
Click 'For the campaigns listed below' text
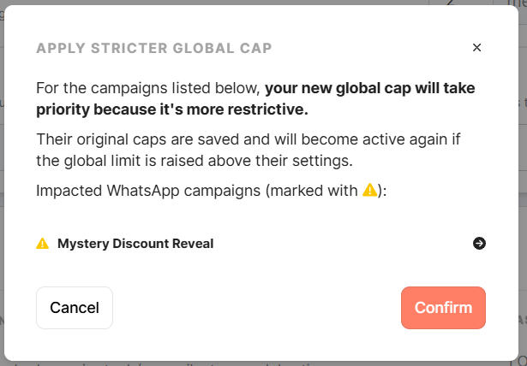pyautogui.click(x=148, y=88)
